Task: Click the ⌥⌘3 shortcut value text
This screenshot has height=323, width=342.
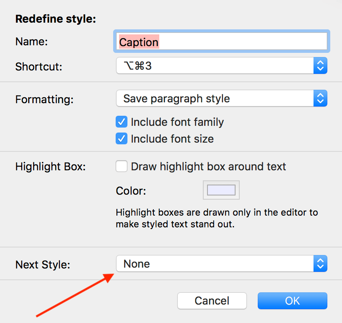Action: click(137, 66)
